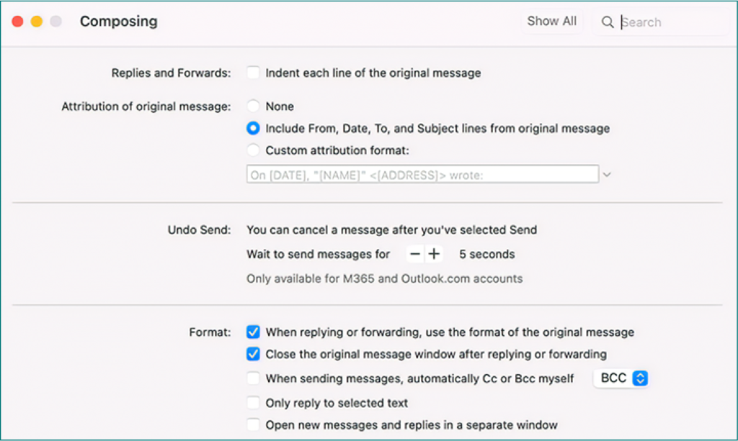Check Only reply to selected text
This screenshot has height=441, width=738.
click(253, 402)
